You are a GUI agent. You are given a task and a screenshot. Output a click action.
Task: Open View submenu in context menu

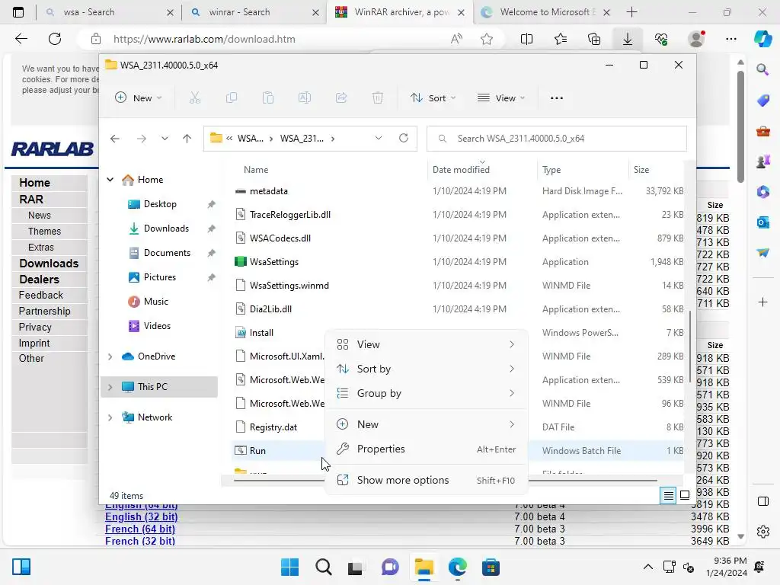tap(426, 344)
